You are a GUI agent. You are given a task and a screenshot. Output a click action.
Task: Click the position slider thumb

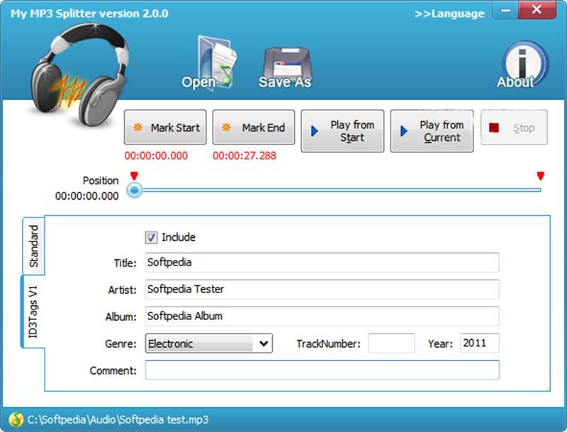135,190
